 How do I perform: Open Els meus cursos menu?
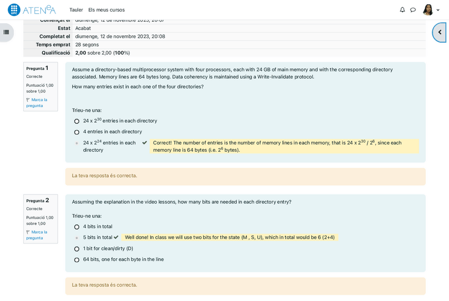click(106, 10)
